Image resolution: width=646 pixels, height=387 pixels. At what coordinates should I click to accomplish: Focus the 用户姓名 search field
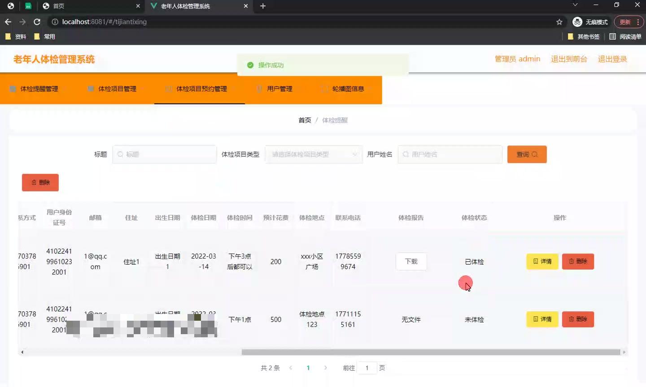(x=450, y=154)
